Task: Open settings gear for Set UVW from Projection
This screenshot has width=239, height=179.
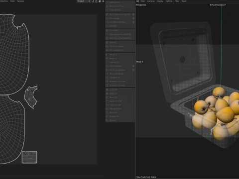Action: pos(133,14)
